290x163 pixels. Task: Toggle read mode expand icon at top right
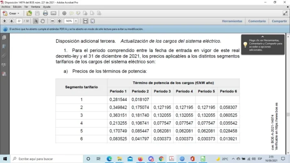[x=285, y=13]
